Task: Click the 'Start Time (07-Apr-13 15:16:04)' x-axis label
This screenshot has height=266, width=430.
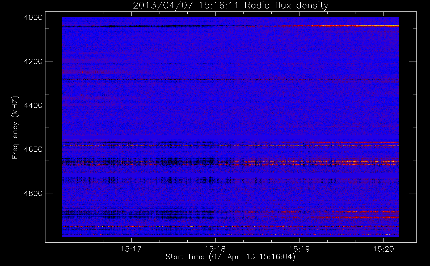Action: click(230, 257)
